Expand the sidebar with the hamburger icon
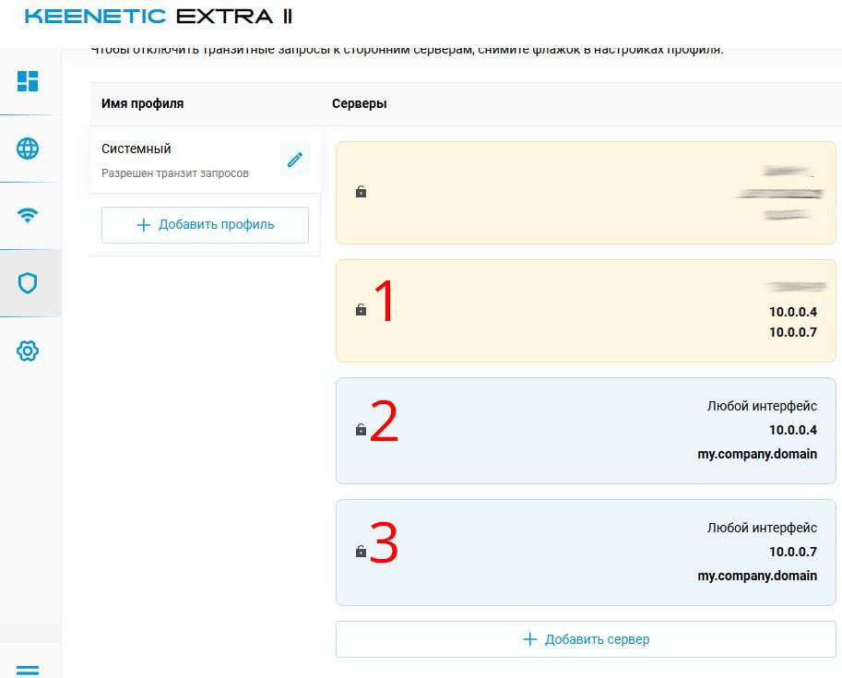842x678 pixels. 29,670
